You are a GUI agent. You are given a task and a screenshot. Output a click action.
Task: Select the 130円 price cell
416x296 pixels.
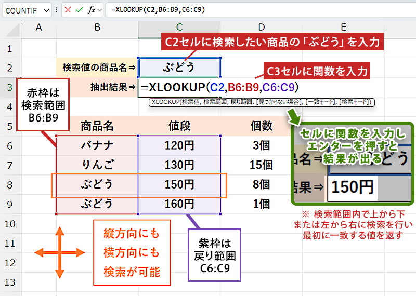pos(179,165)
